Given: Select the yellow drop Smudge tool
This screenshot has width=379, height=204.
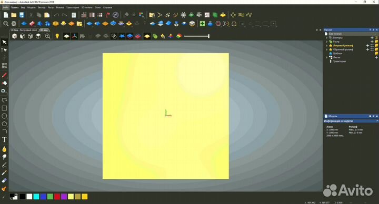Looking at the screenshot, I should [x=4, y=149].
